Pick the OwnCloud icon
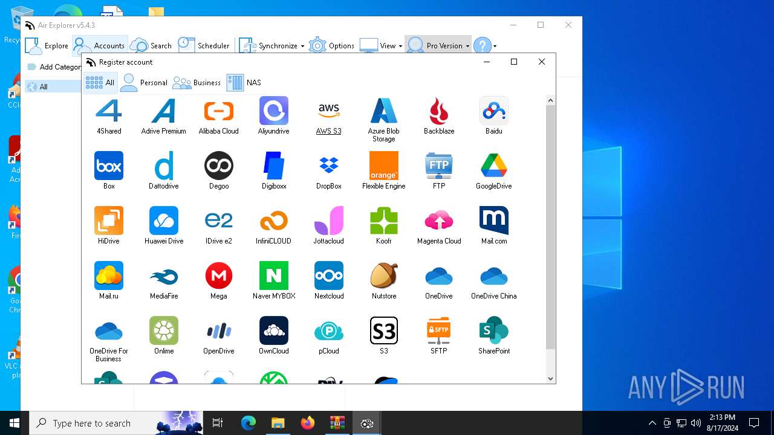Screen dimensions: 774x435 274,330
